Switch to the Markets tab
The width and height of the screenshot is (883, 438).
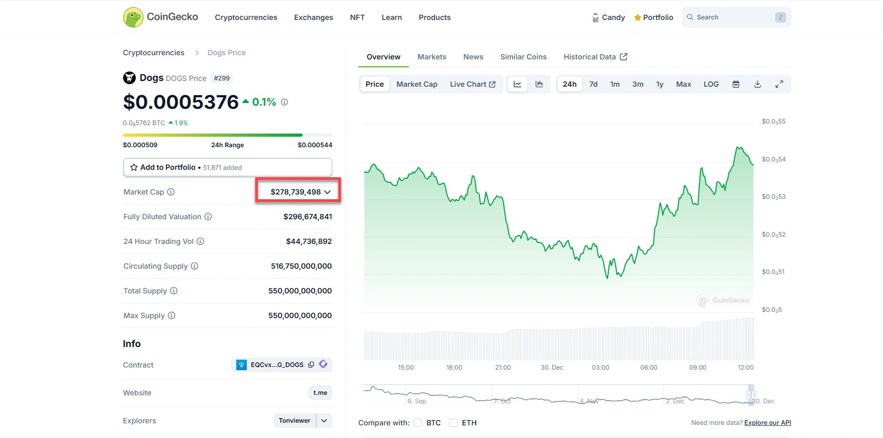tap(432, 57)
